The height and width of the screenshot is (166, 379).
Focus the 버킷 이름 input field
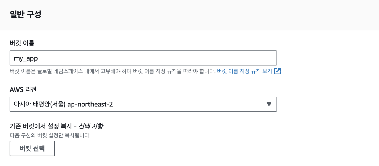point(143,58)
